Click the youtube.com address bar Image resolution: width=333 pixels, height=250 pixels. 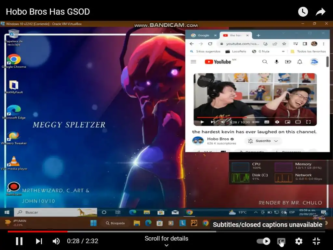pos(242,44)
